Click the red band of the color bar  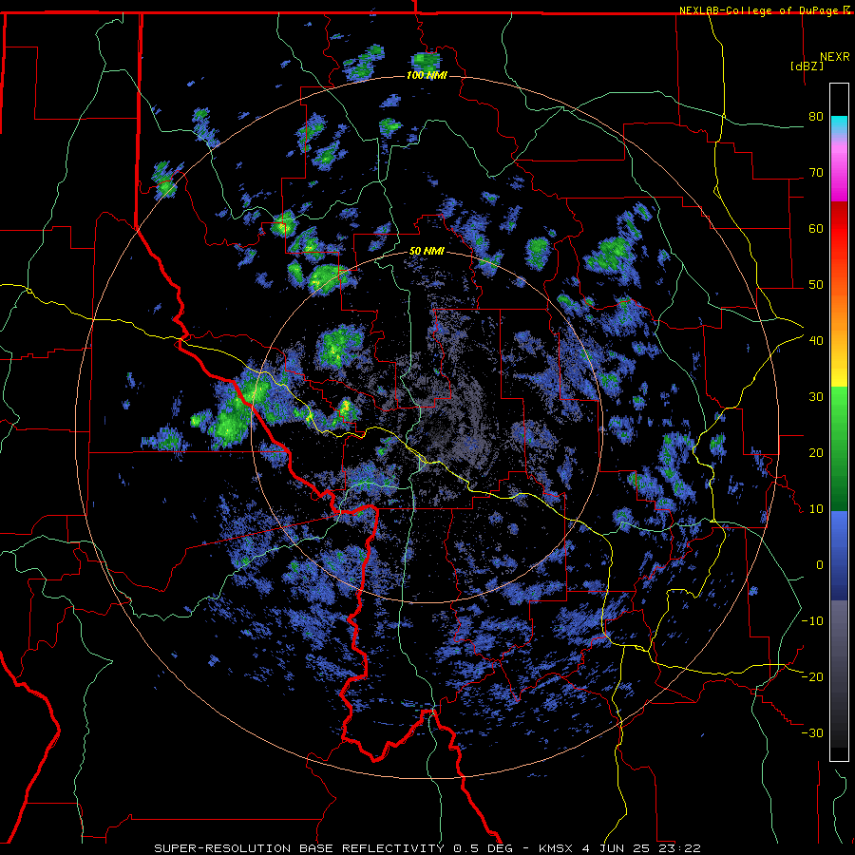click(x=839, y=228)
